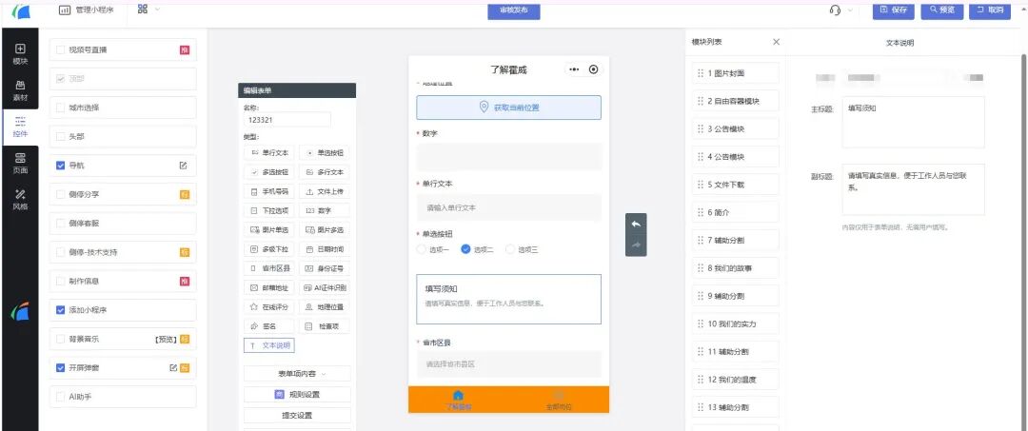Click mini-program capsule circular close icon
The image size is (1028, 431).
(x=593, y=69)
